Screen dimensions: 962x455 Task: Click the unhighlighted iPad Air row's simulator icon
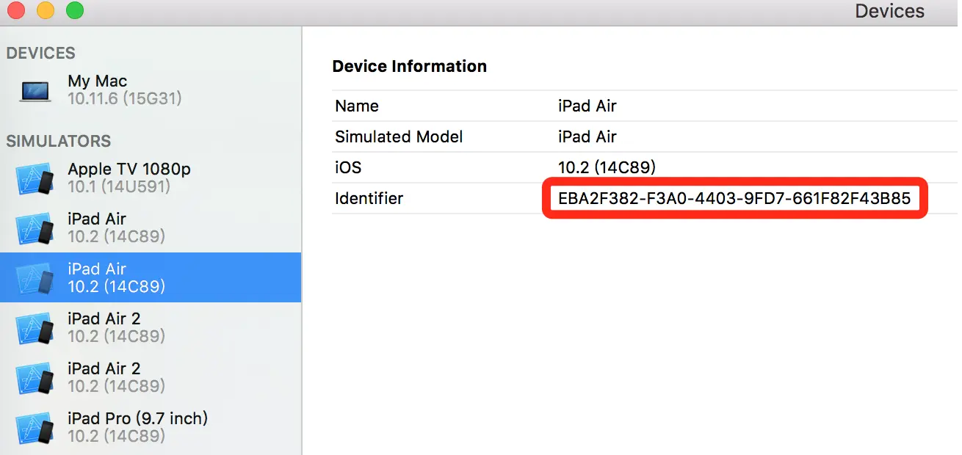tap(35, 228)
